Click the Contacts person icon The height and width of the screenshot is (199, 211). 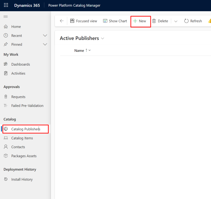coord(6,147)
